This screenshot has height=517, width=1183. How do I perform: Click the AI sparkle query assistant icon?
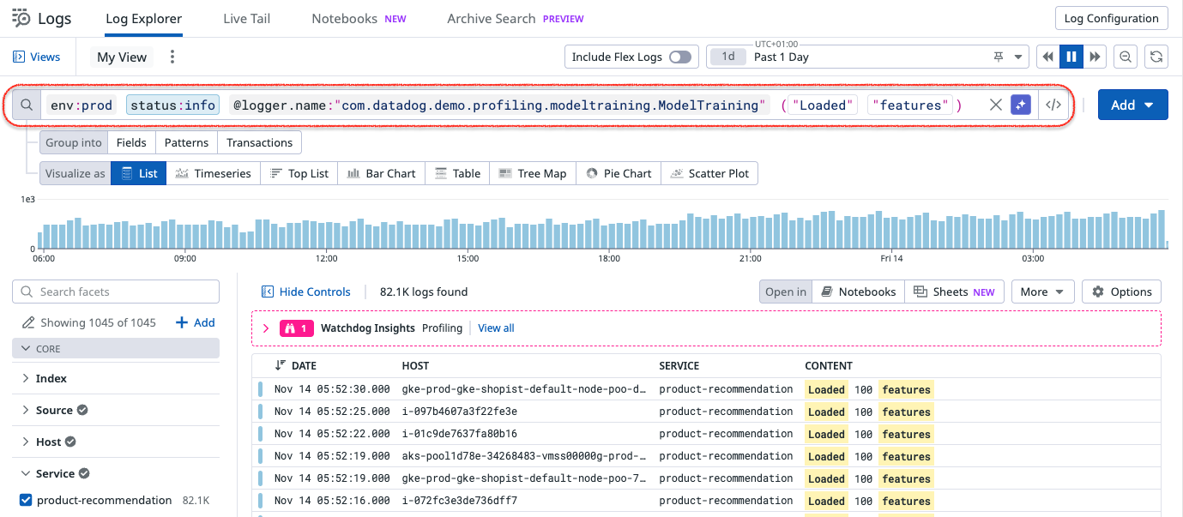[1020, 105]
